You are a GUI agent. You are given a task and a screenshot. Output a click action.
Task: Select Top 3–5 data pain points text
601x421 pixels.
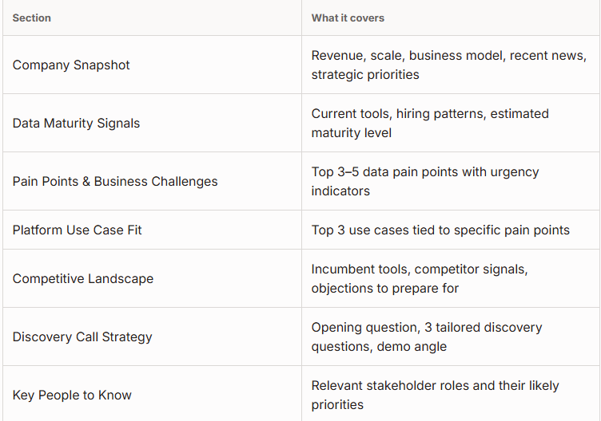pos(425,181)
